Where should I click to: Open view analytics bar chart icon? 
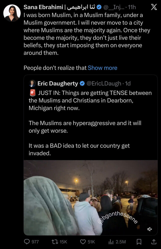pos(111,241)
